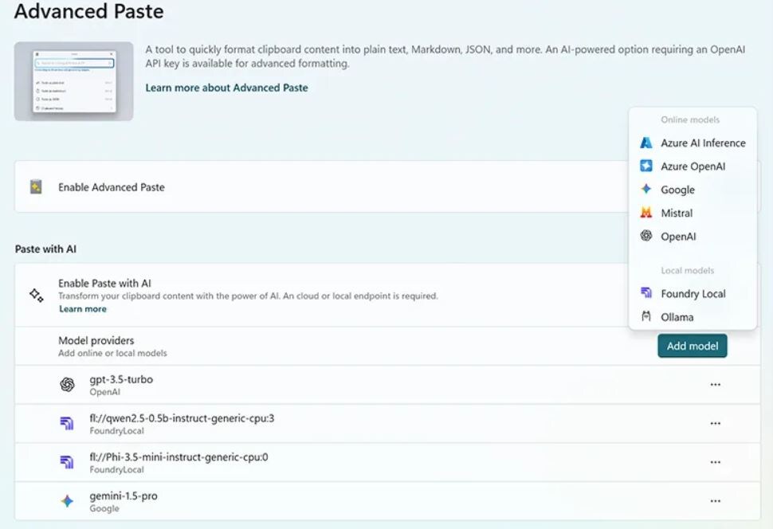
Task: Open more options for gemini-1.5-pro
Action: click(x=716, y=501)
